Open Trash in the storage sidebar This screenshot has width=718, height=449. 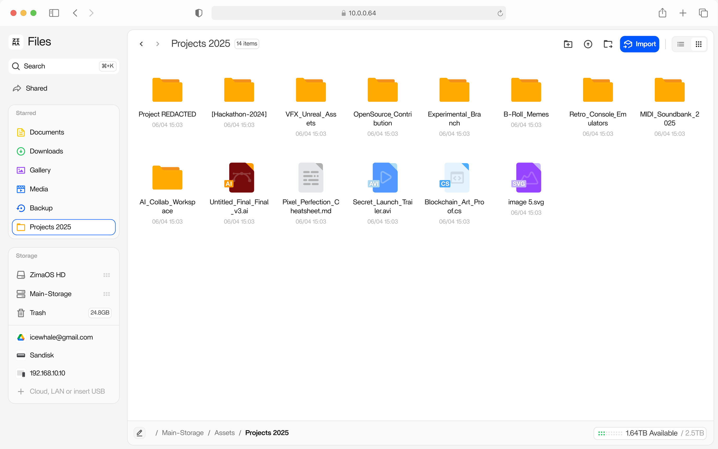pyautogui.click(x=38, y=312)
